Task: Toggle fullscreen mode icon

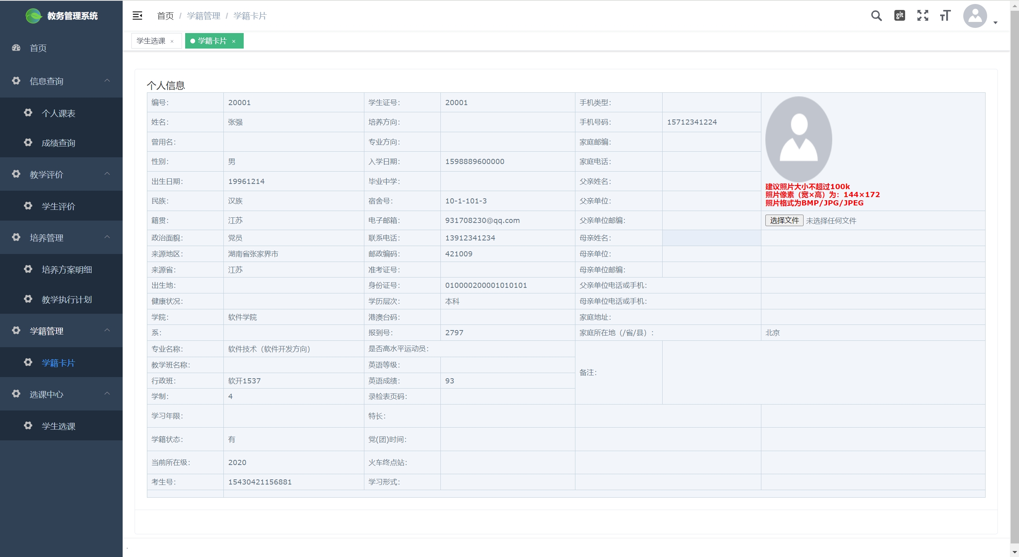Action: click(x=923, y=16)
